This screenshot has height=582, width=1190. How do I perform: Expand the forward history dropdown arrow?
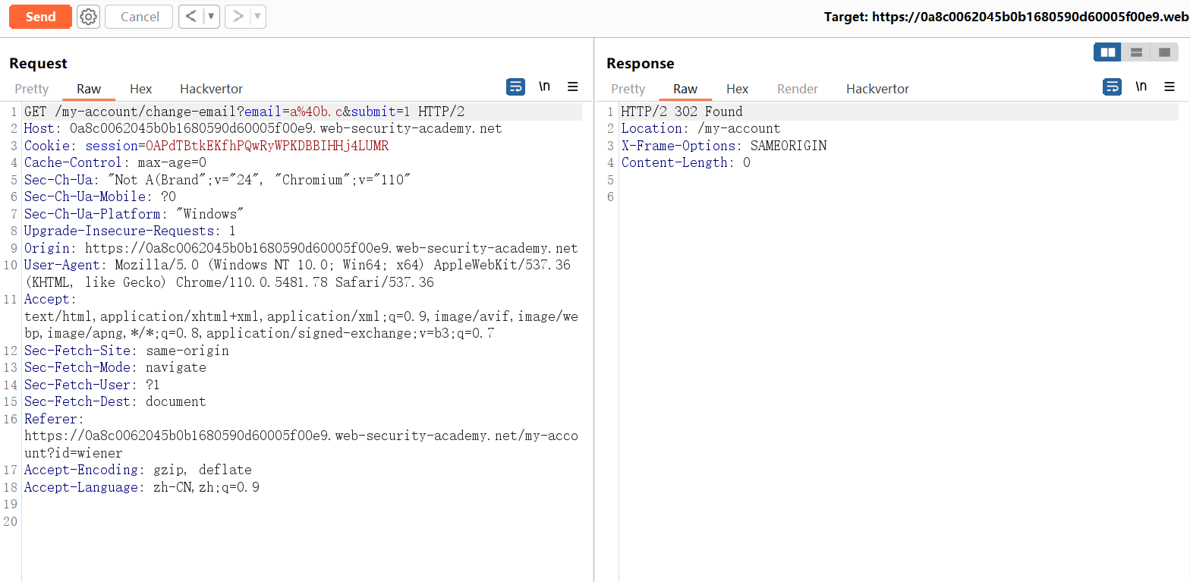tap(258, 17)
